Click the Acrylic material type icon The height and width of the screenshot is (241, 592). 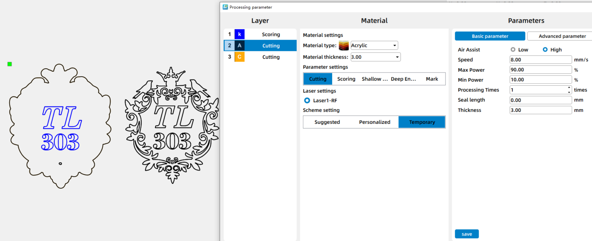[343, 46]
